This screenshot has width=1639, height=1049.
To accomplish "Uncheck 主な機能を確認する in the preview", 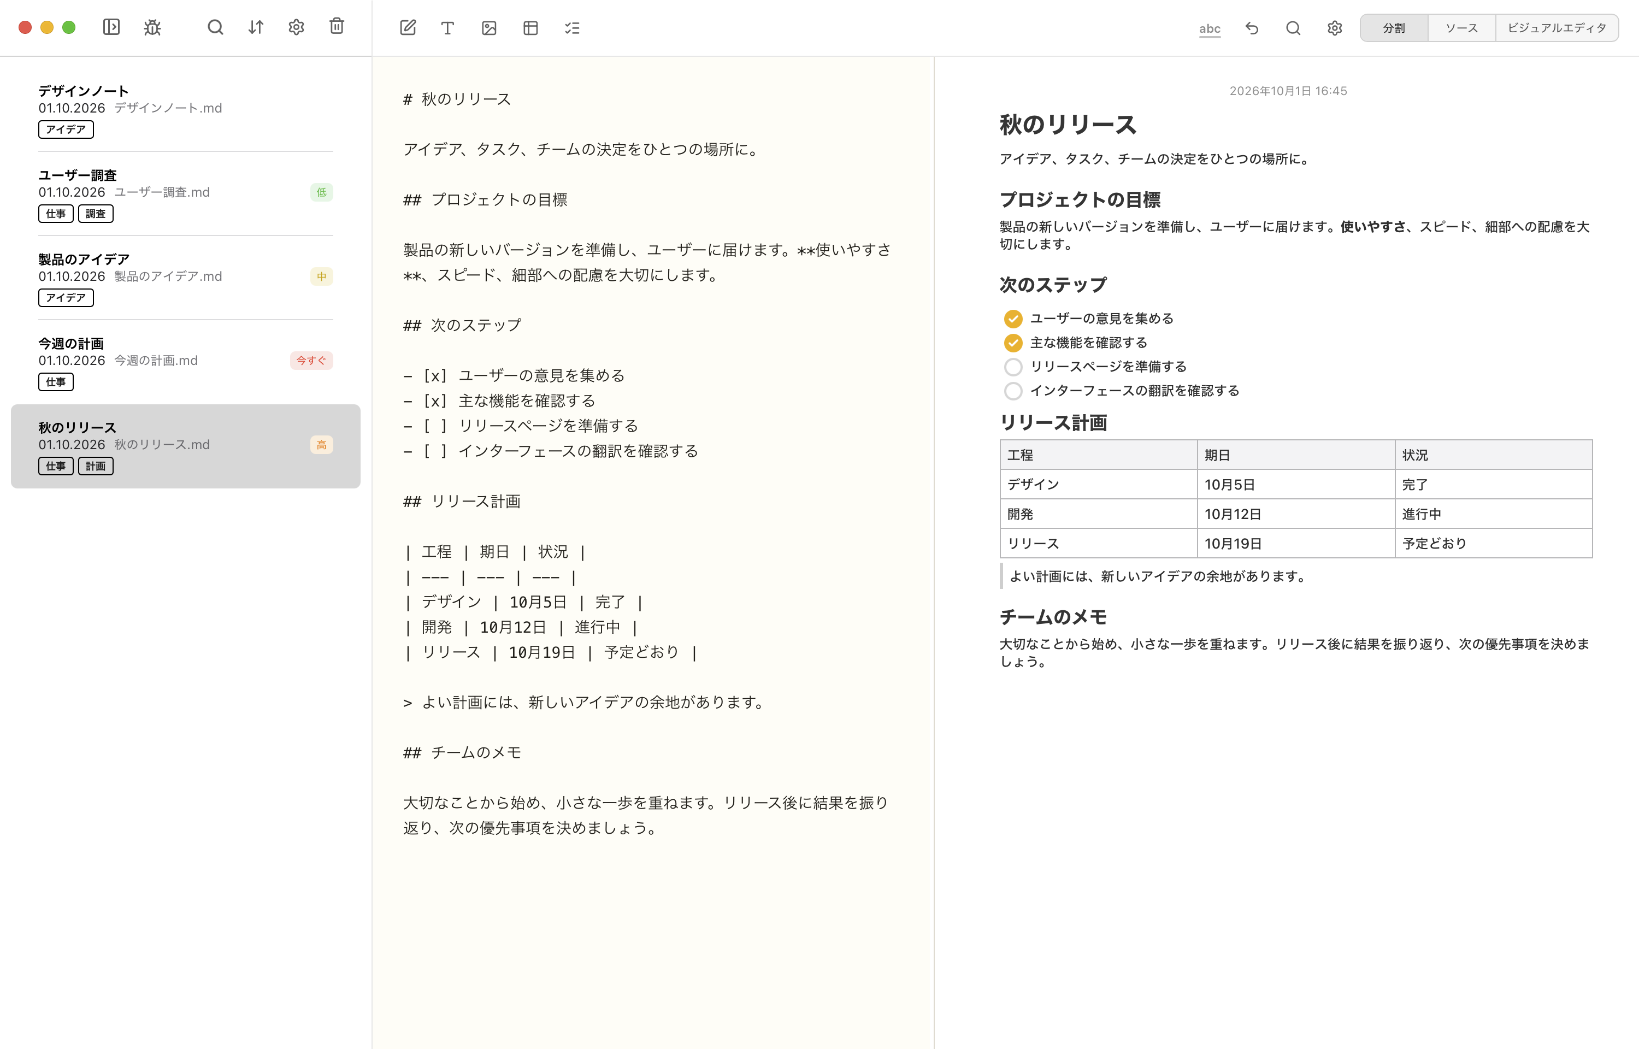I will [x=1012, y=343].
